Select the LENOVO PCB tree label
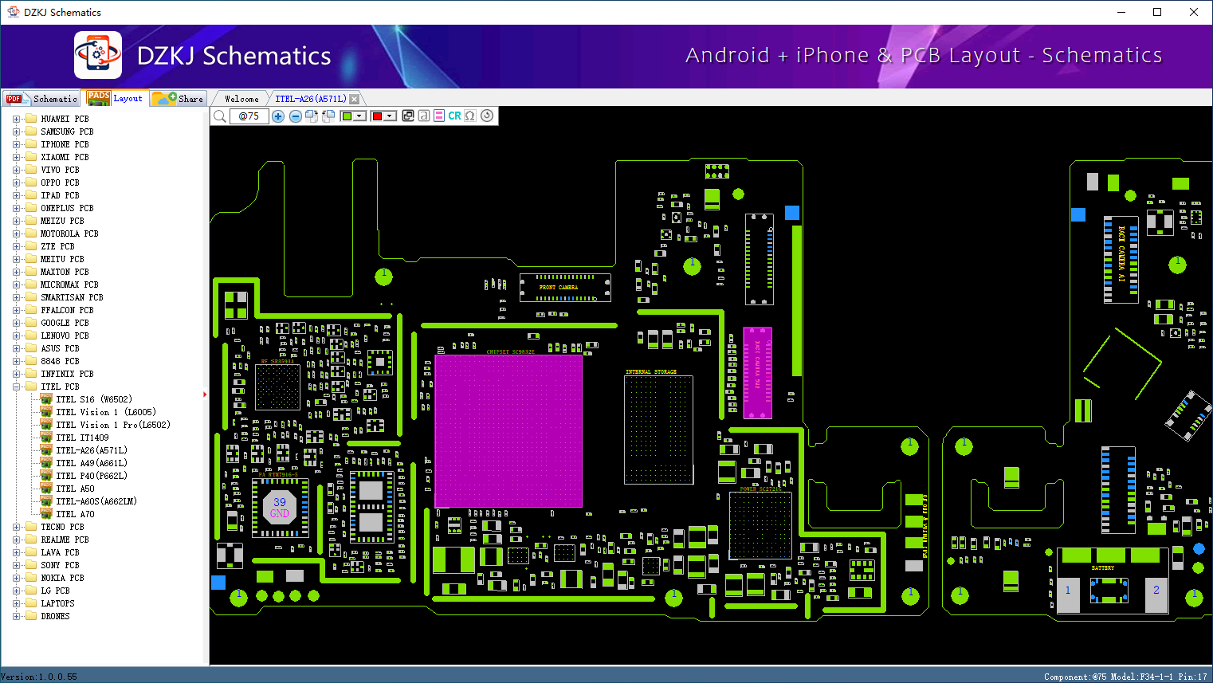Image resolution: width=1213 pixels, height=683 pixels. click(65, 336)
